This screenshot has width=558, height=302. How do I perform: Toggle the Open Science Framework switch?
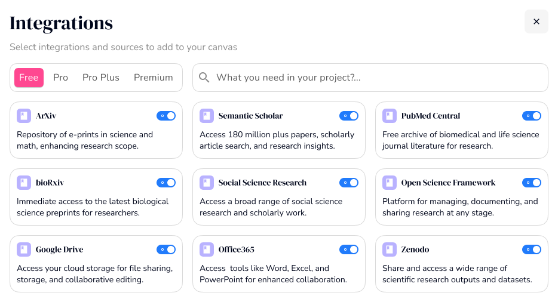click(532, 183)
